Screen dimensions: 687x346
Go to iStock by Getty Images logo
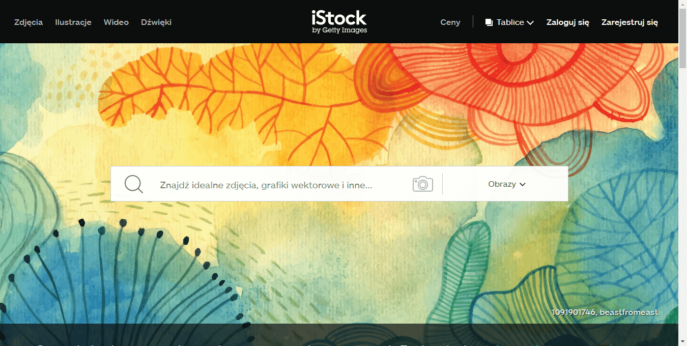(339, 22)
